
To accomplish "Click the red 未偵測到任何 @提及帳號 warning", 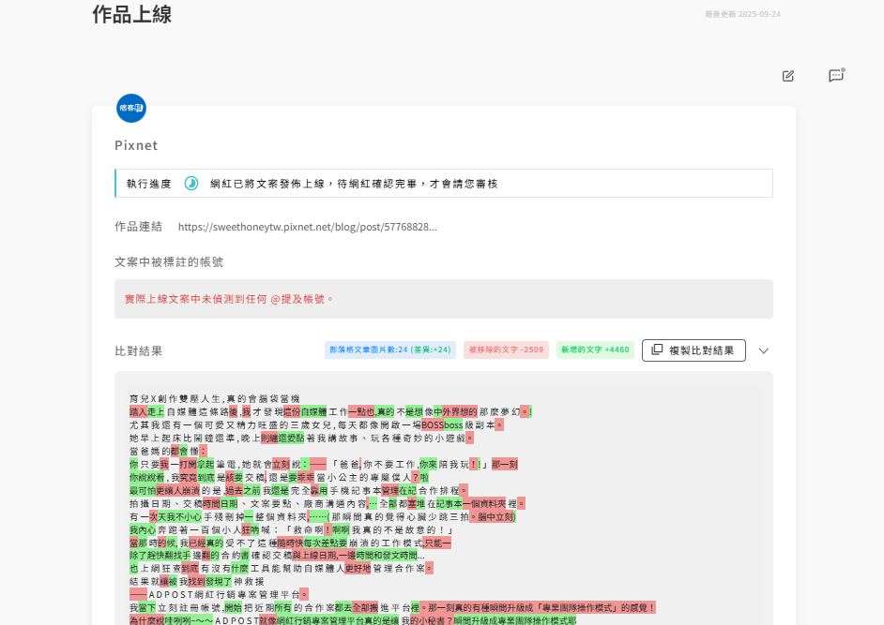I will (x=229, y=299).
